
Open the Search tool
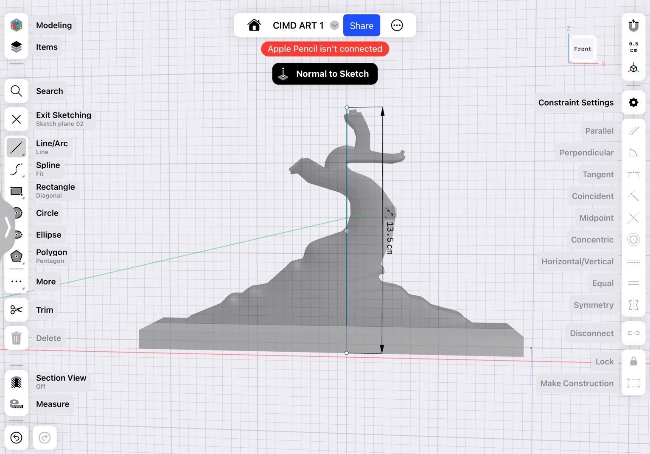coord(17,91)
